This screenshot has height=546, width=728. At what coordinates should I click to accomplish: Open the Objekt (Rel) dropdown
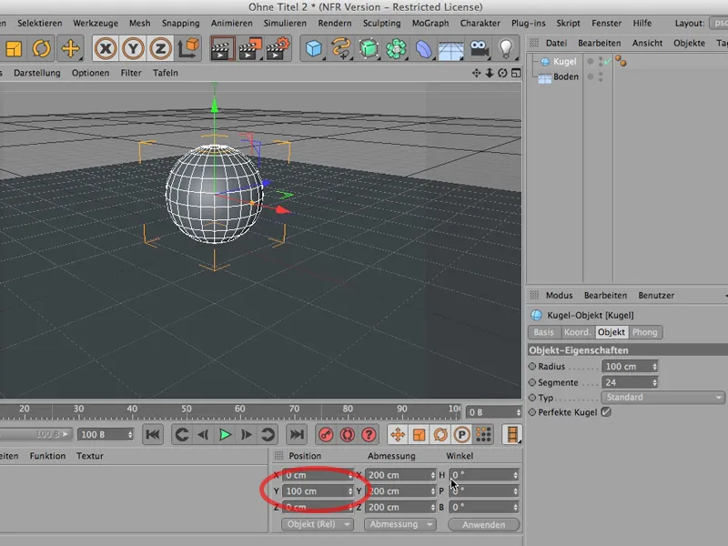[x=318, y=524]
